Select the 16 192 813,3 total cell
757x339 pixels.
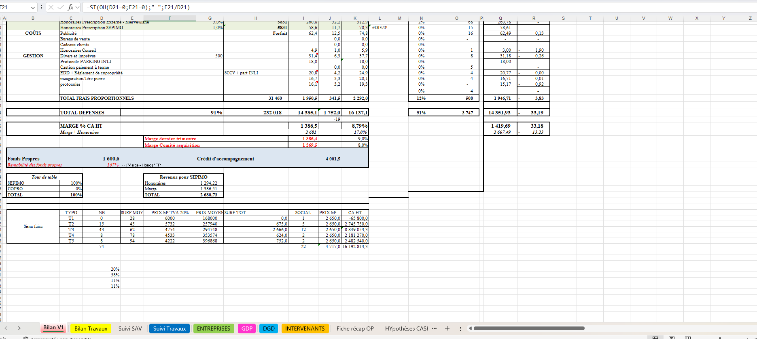[355, 246]
